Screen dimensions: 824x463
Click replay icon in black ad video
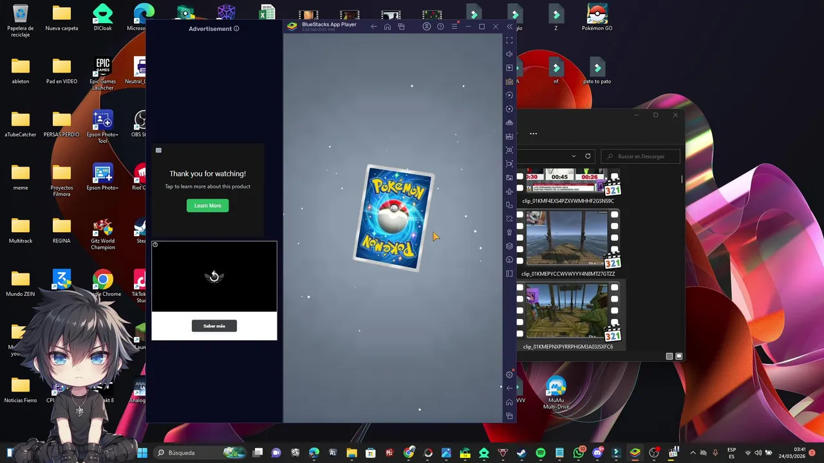(214, 277)
